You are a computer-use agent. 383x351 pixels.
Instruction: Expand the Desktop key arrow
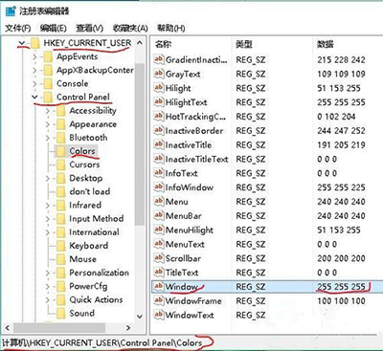point(48,178)
